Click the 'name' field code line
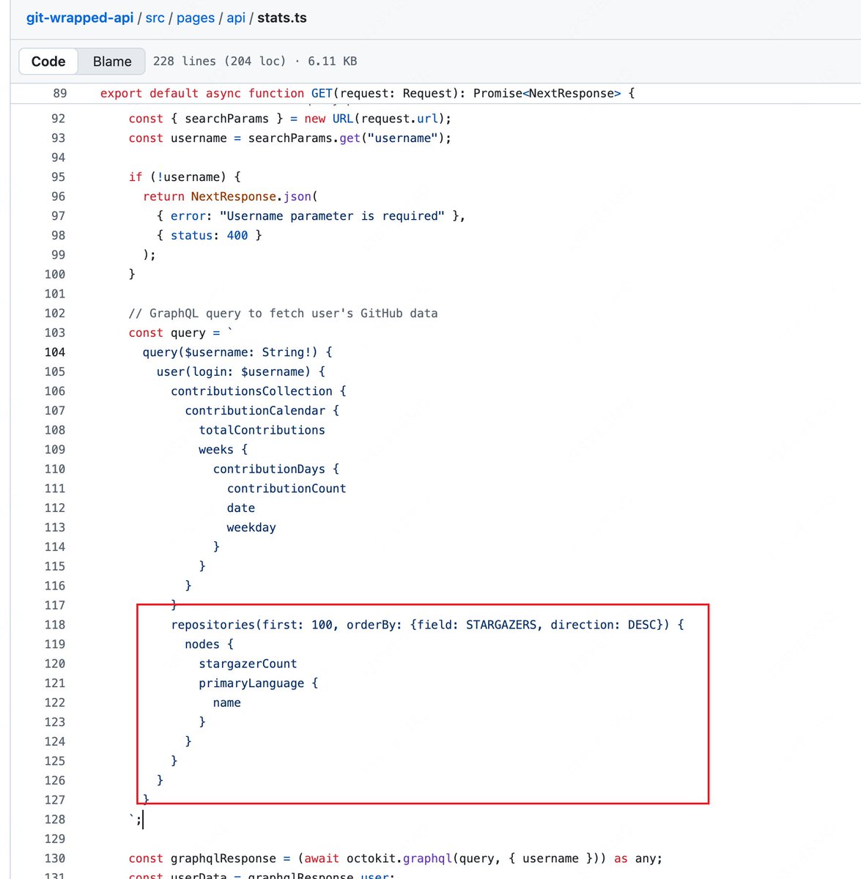The height and width of the screenshot is (879, 861). [226, 702]
